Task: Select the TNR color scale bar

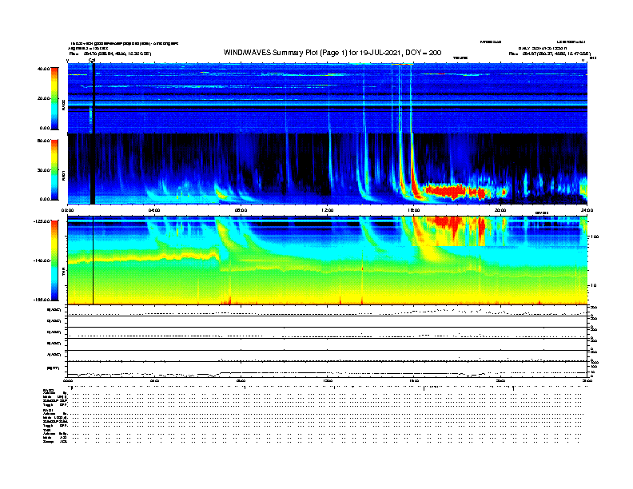Action: (54, 260)
